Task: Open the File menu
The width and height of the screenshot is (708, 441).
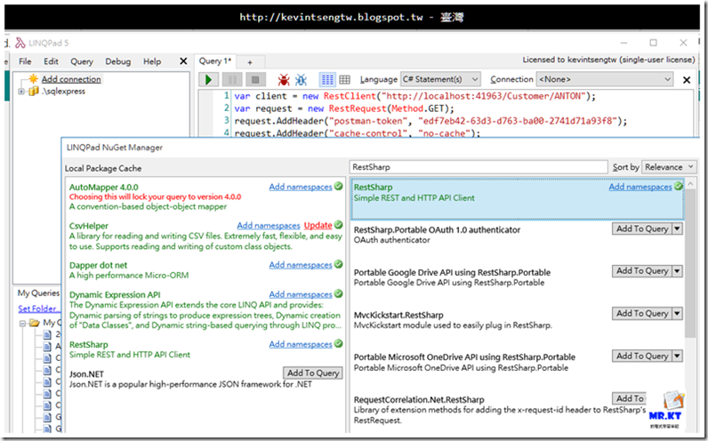Action: [x=25, y=61]
